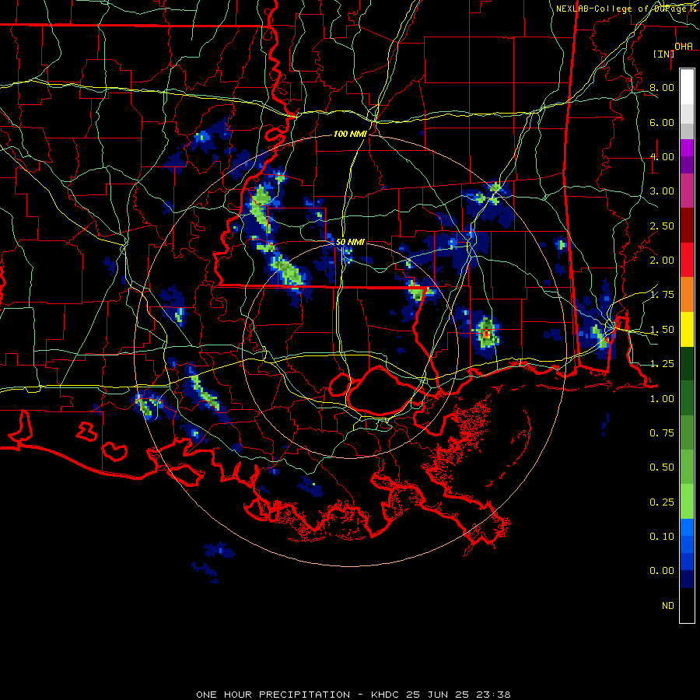The image size is (700, 700).
Task: Click the 8.00 legend value
Action: pos(662,87)
